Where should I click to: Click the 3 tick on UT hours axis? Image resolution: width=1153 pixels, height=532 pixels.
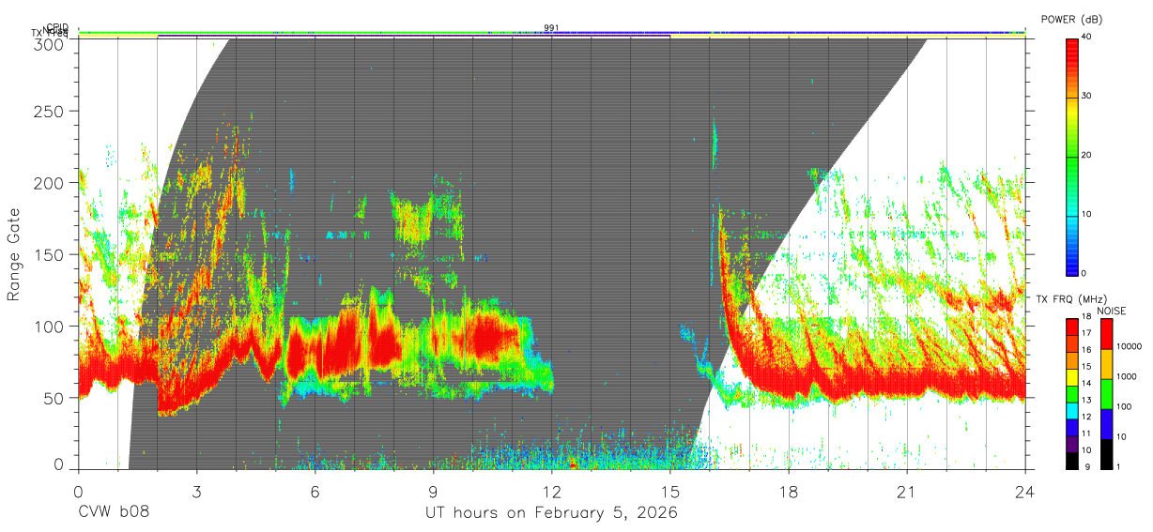[x=196, y=492]
